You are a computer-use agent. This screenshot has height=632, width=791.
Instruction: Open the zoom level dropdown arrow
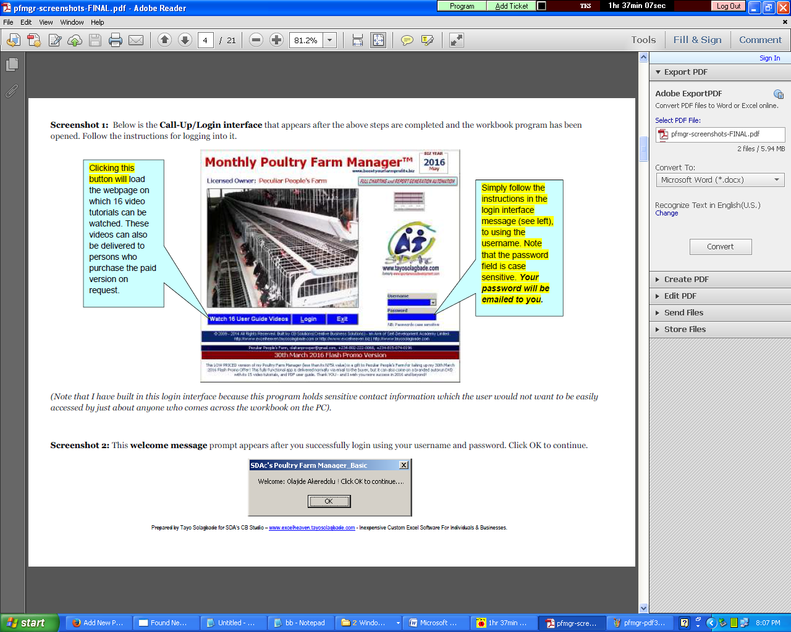330,40
